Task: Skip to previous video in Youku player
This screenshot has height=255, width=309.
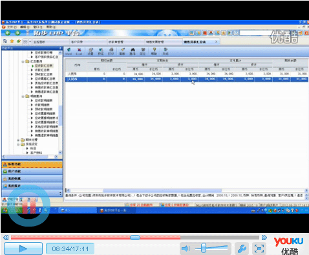Action: click(6, 238)
